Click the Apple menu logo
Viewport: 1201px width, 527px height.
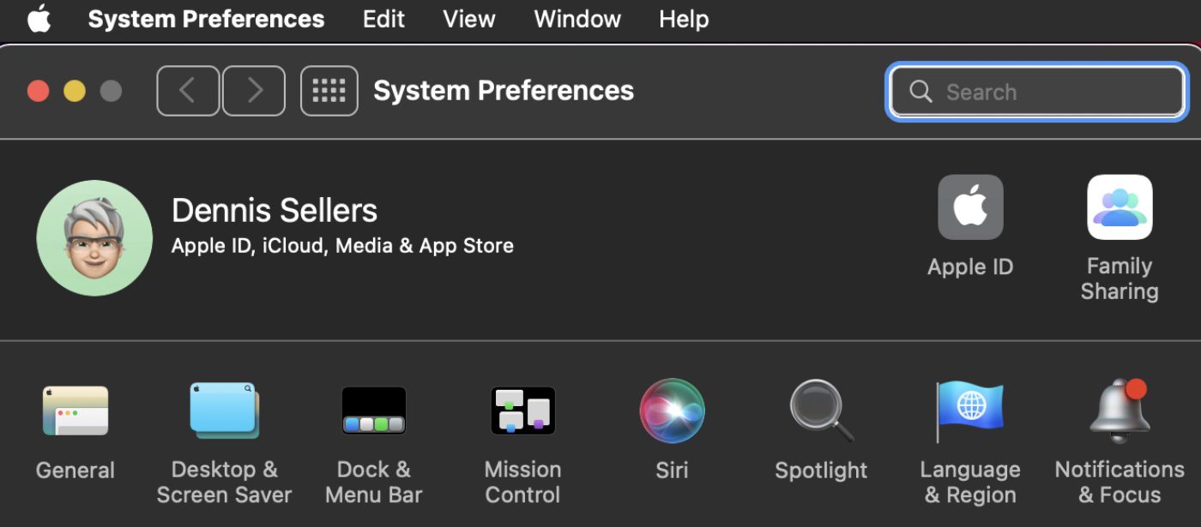[39, 19]
